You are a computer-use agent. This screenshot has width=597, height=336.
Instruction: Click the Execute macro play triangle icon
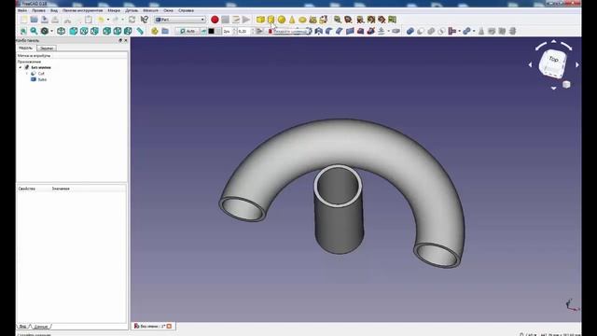point(246,20)
